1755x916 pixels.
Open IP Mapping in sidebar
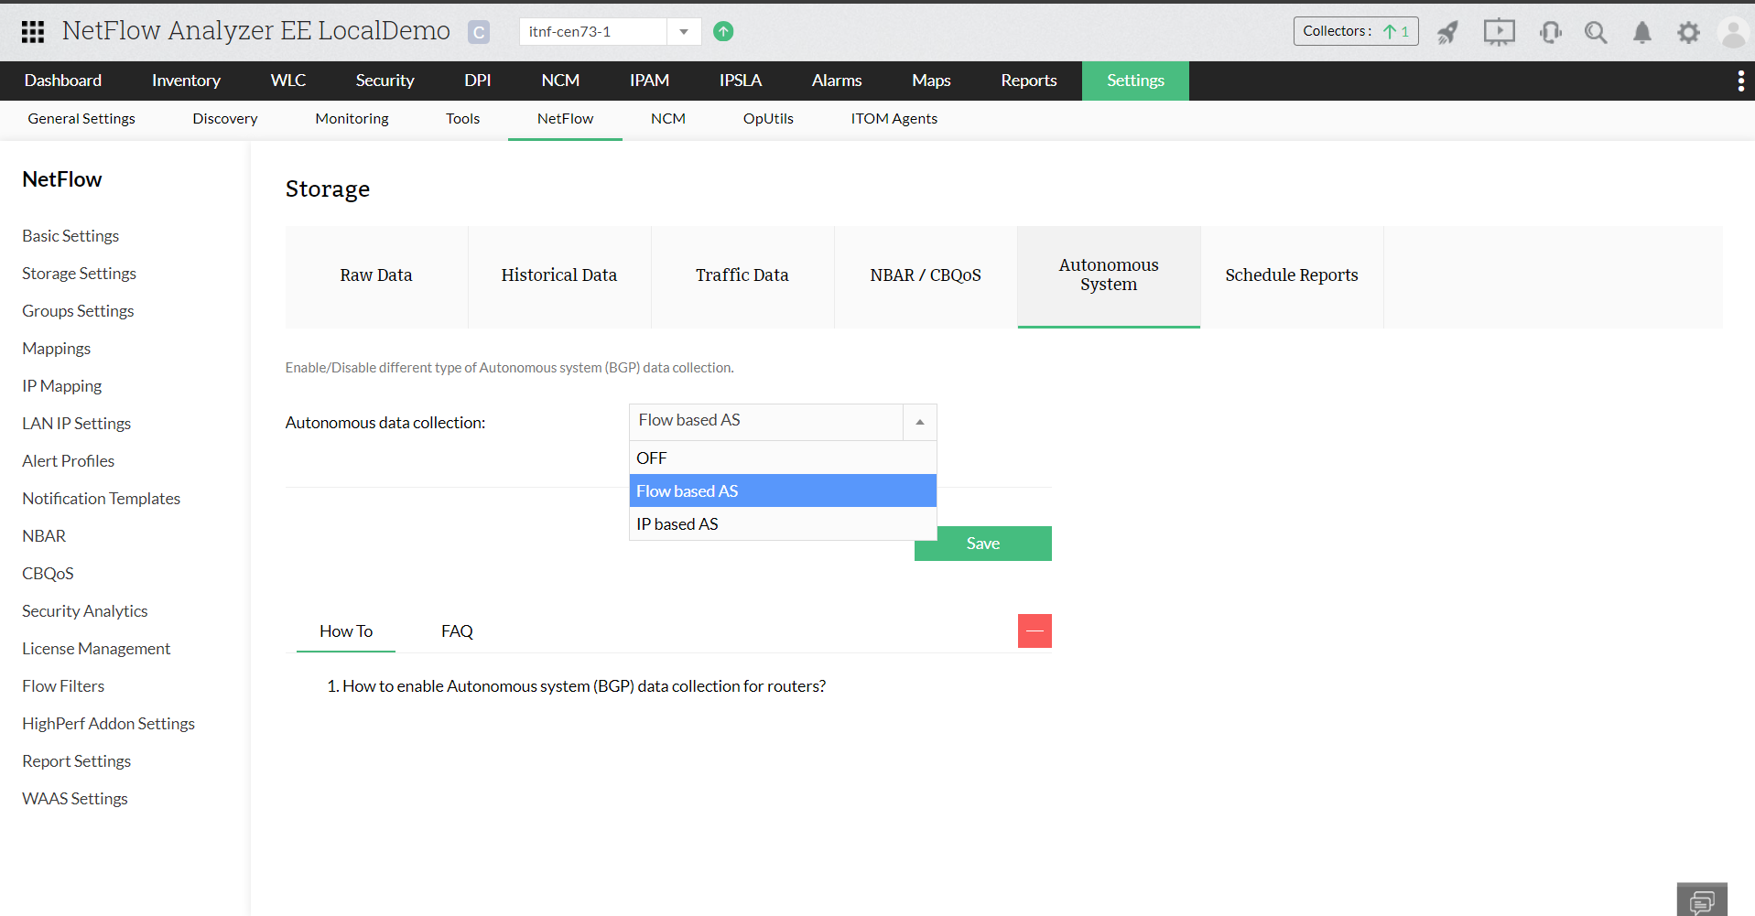(61, 386)
